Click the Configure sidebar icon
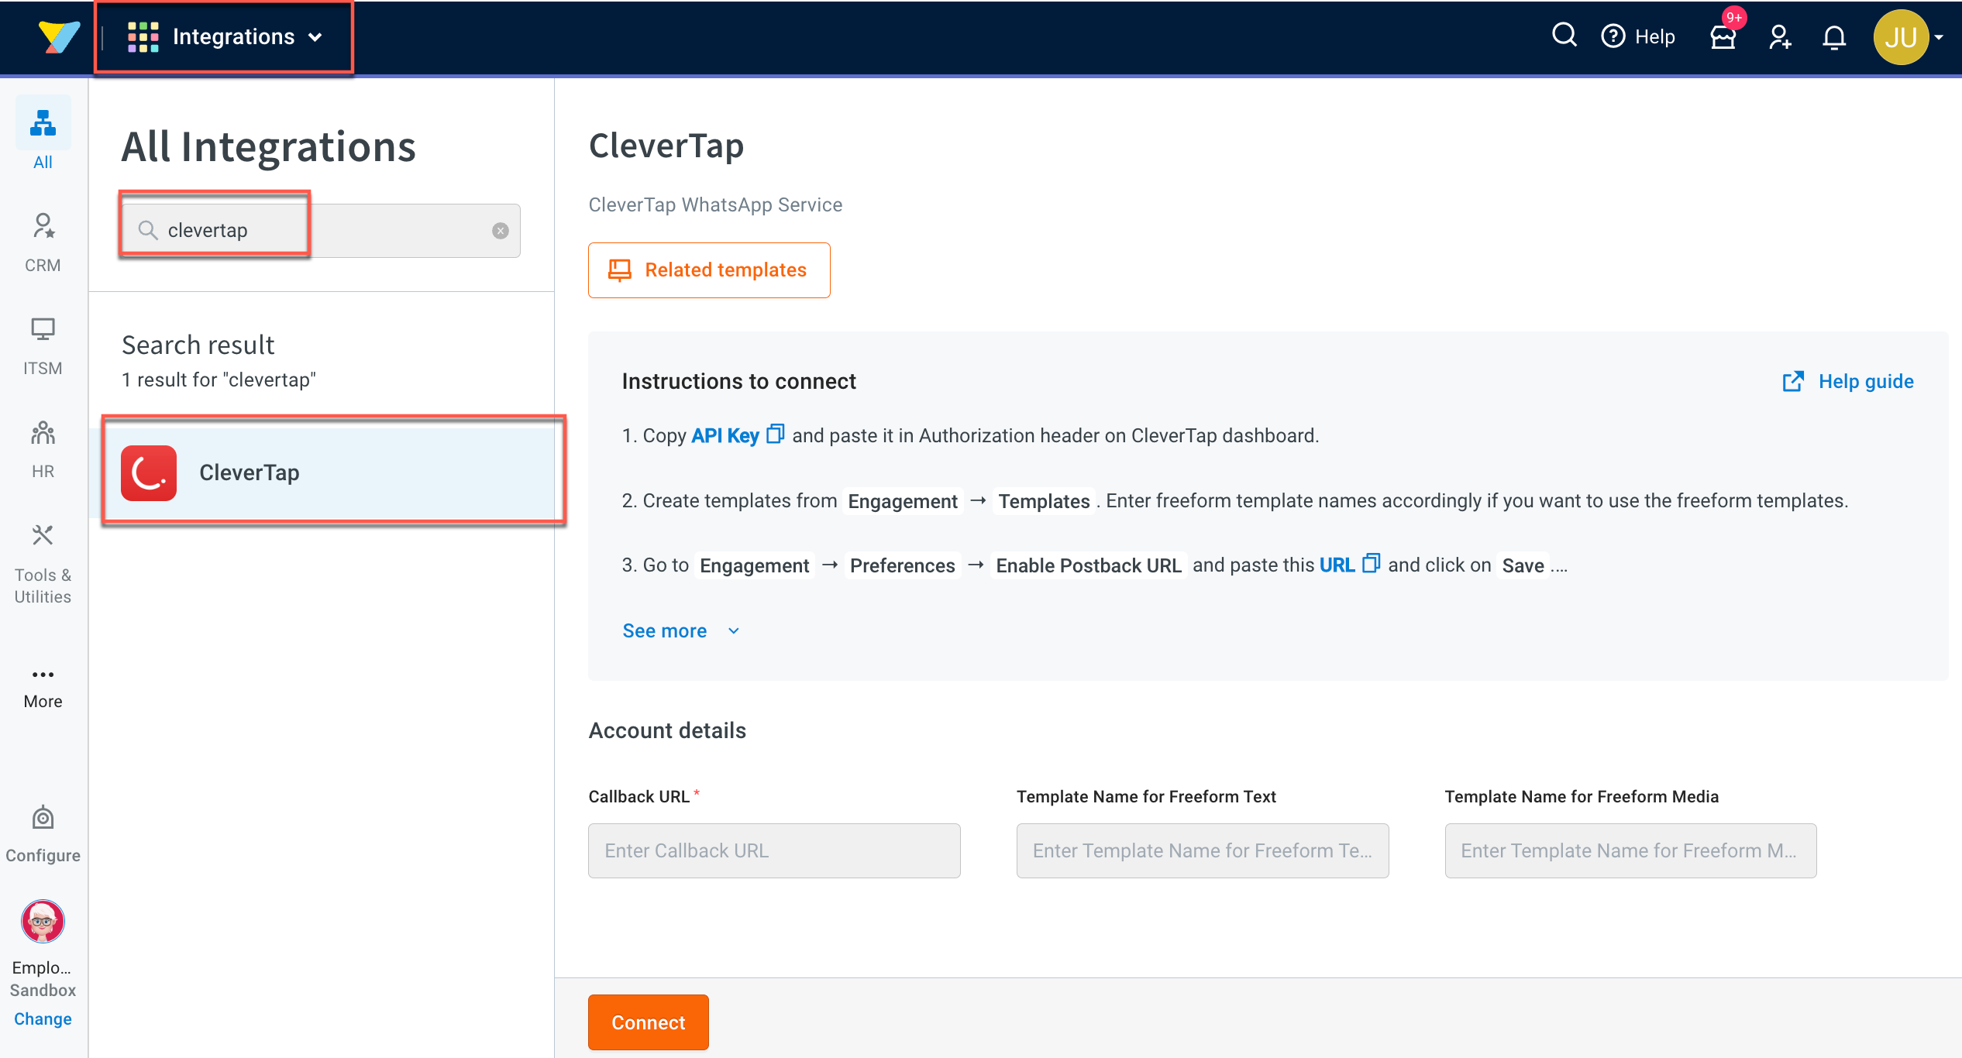The image size is (1962, 1058). coord(43,817)
